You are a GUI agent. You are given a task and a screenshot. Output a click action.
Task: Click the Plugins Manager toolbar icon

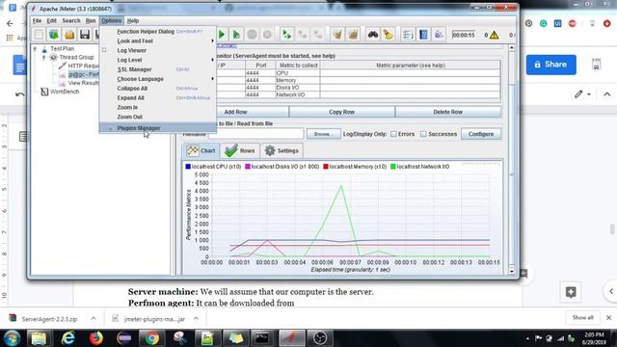point(439,35)
